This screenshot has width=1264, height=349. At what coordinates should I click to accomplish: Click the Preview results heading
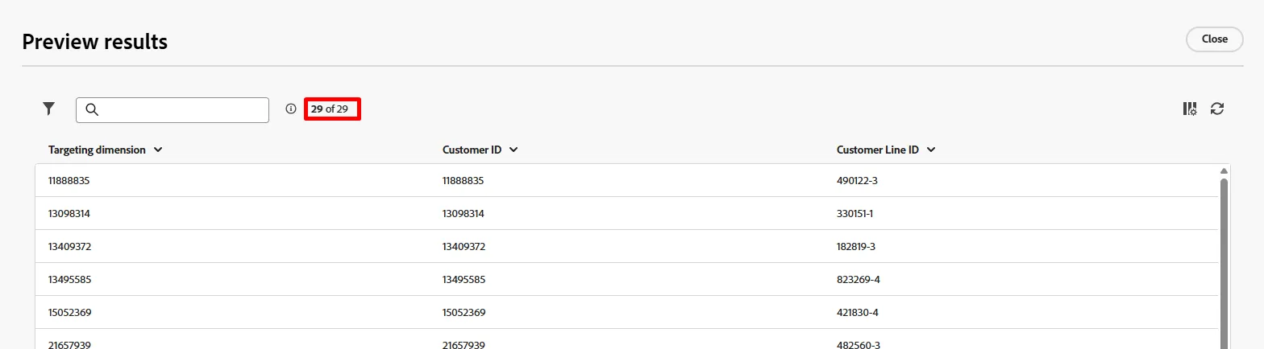tap(95, 42)
